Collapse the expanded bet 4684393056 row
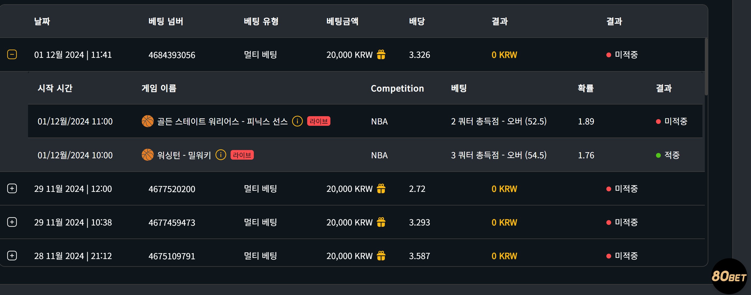Screen dimensions: 751x295 pos(12,54)
